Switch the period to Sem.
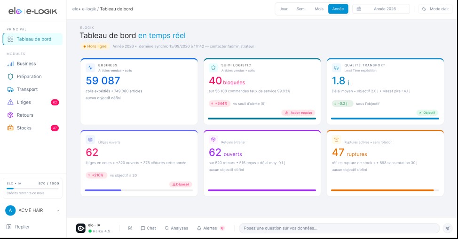 (x=301, y=9)
